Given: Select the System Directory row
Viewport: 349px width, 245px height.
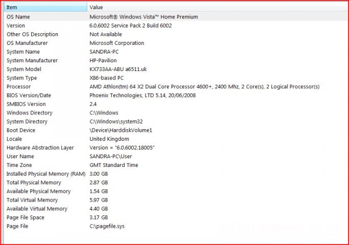Looking at the screenshot, I should pyautogui.click(x=27, y=121).
